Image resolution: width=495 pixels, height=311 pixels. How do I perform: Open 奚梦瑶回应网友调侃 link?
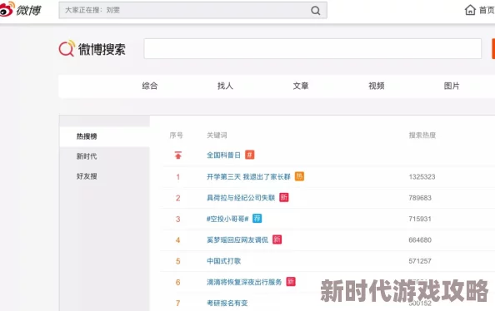(237, 239)
